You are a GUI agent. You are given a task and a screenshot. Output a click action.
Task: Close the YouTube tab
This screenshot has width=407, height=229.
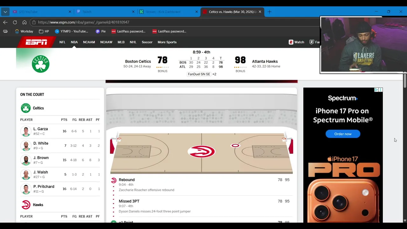pyautogui.click(x=70, y=12)
